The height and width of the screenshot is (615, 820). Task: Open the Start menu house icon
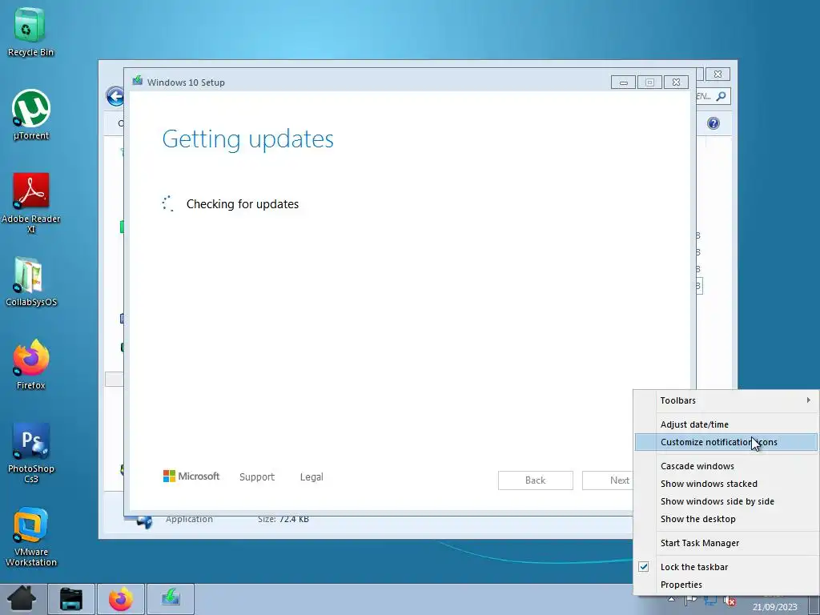(22, 599)
